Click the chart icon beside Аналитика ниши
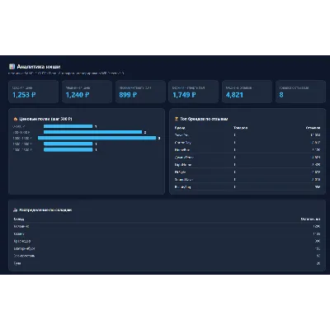Viewport: 330px width, 330px height. [x=12, y=67]
